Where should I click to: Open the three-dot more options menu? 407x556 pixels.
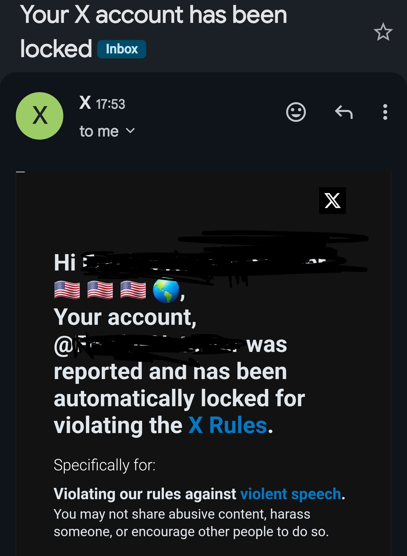(x=385, y=112)
